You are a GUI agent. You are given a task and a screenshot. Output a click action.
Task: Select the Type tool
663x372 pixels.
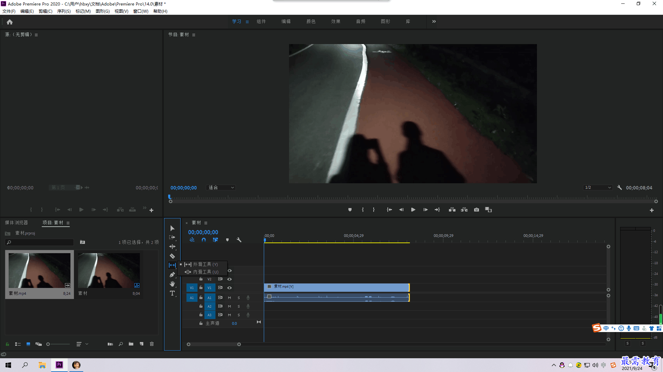172,293
